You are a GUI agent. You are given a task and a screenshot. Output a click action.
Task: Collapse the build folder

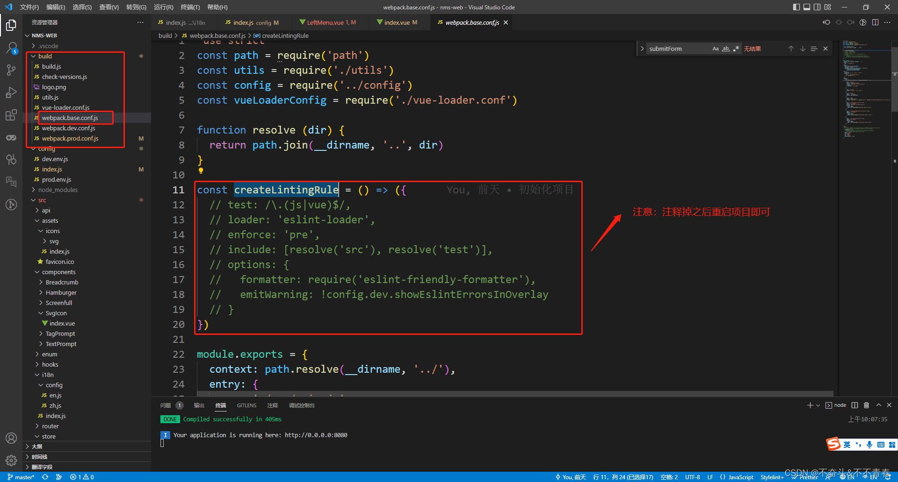tap(34, 56)
